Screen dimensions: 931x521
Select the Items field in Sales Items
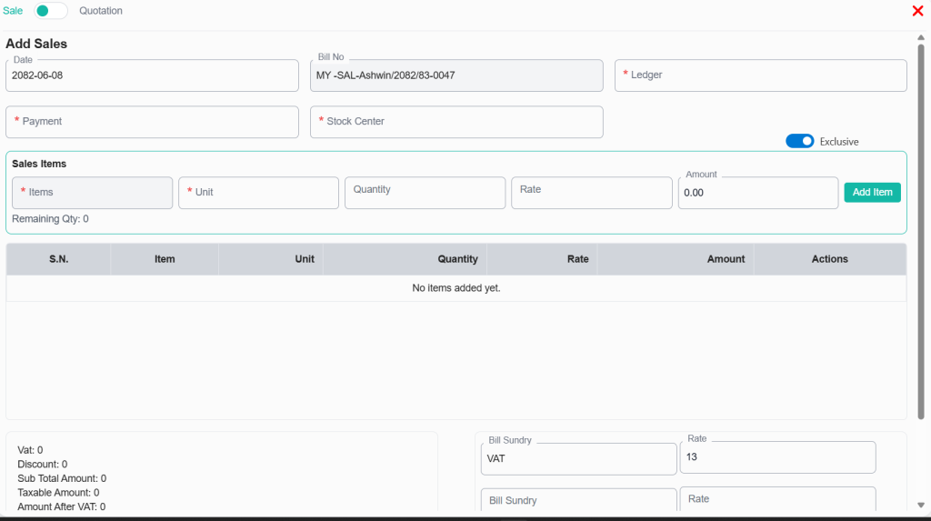click(92, 193)
